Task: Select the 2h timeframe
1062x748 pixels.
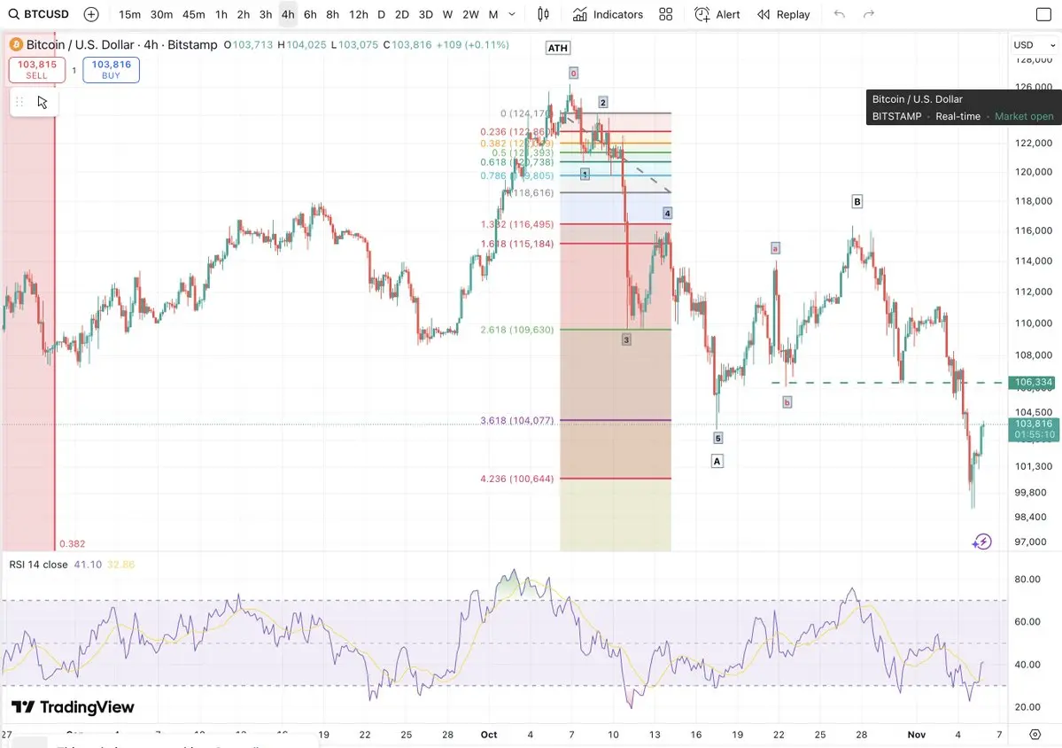Action: tap(244, 14)
